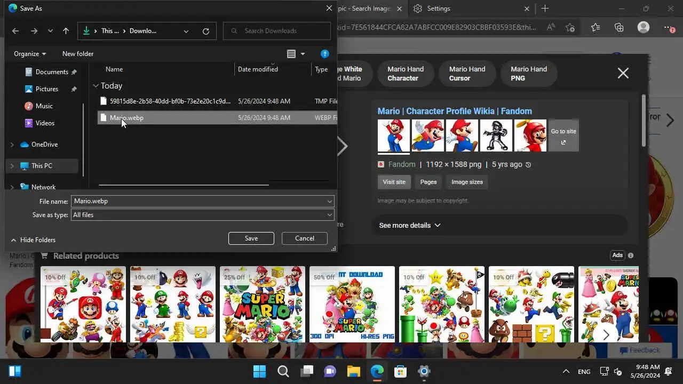Refresh the Downloads folder view
683x384 pixels.
tap(206, 31)
